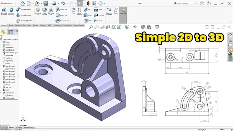Open the Weldments tab
The image size is (233, 131).
pyautogui.click(x=58, y=25)
